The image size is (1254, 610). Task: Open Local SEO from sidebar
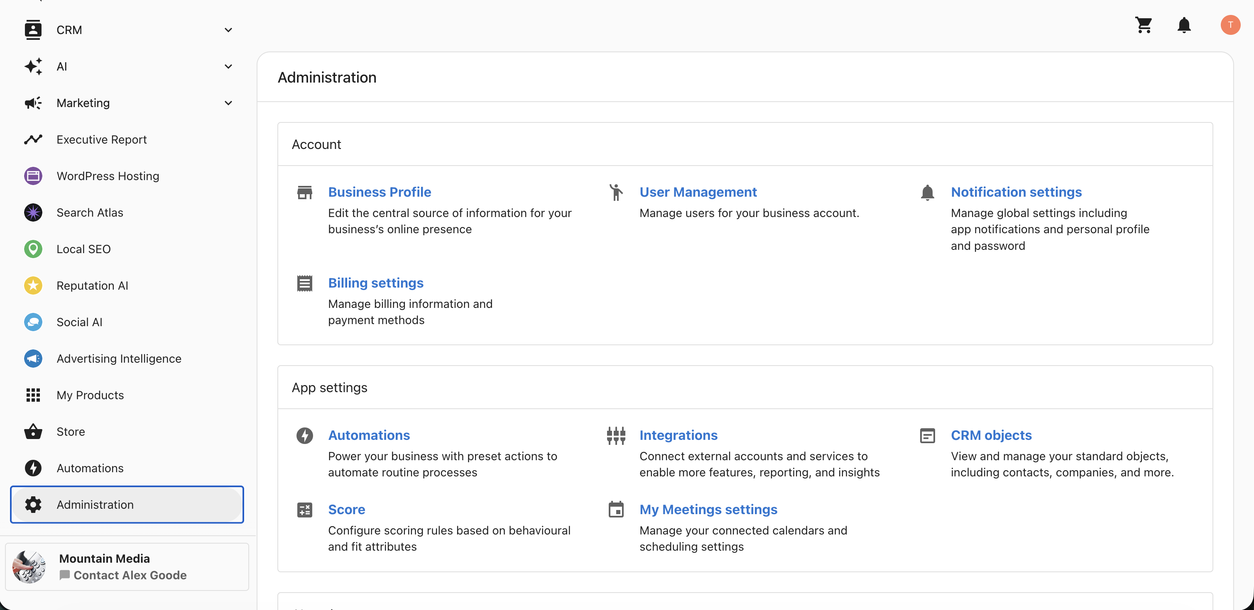click(127, 249)
